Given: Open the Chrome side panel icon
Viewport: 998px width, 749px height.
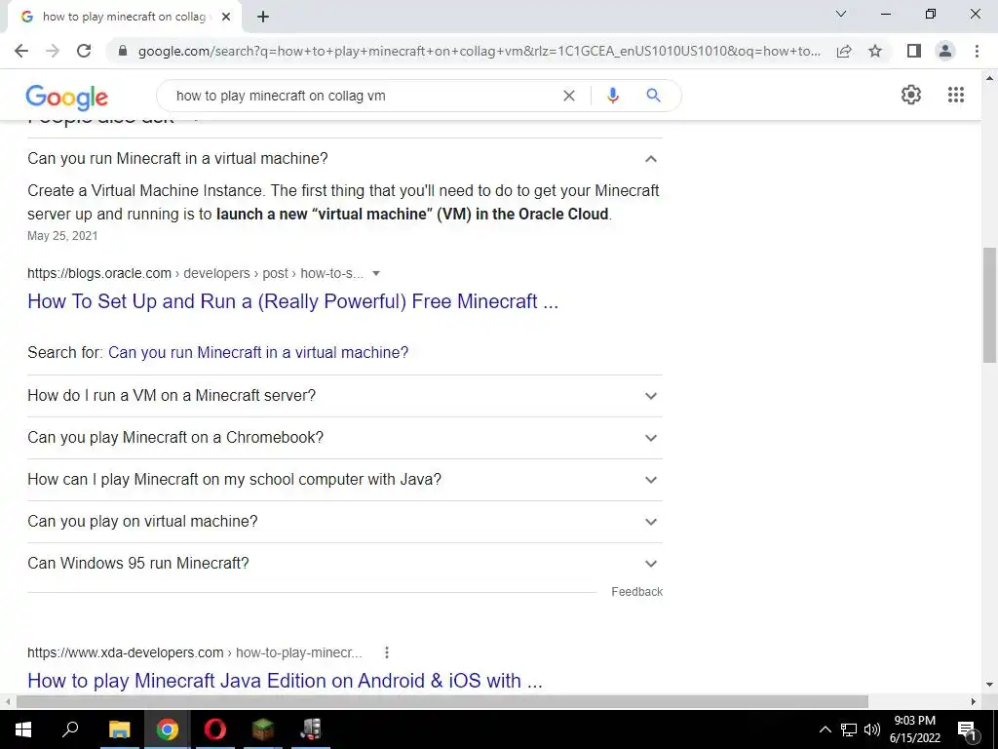Looking at the screenshot, I should click(913, 51).
